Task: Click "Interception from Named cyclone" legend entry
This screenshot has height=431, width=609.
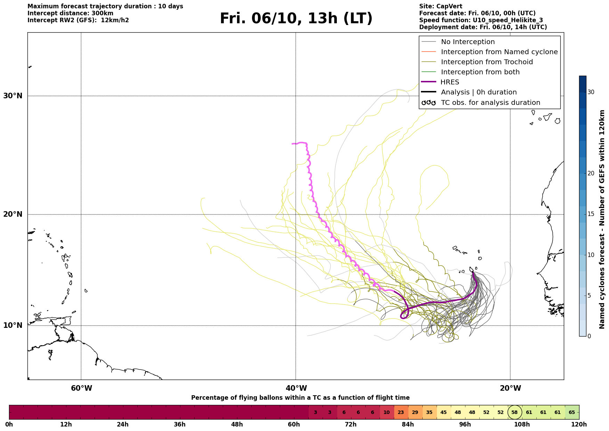Action: pos(499,52)
